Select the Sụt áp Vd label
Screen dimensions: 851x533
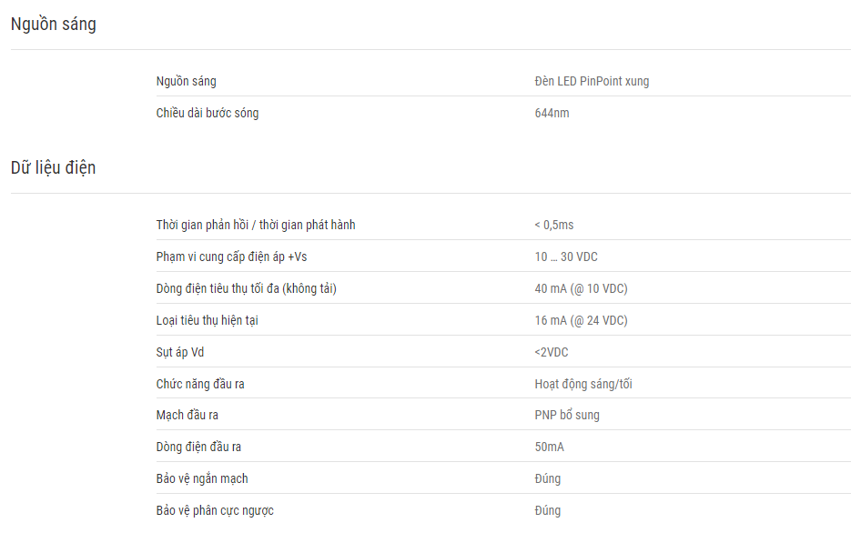click(x=180, y=352)
